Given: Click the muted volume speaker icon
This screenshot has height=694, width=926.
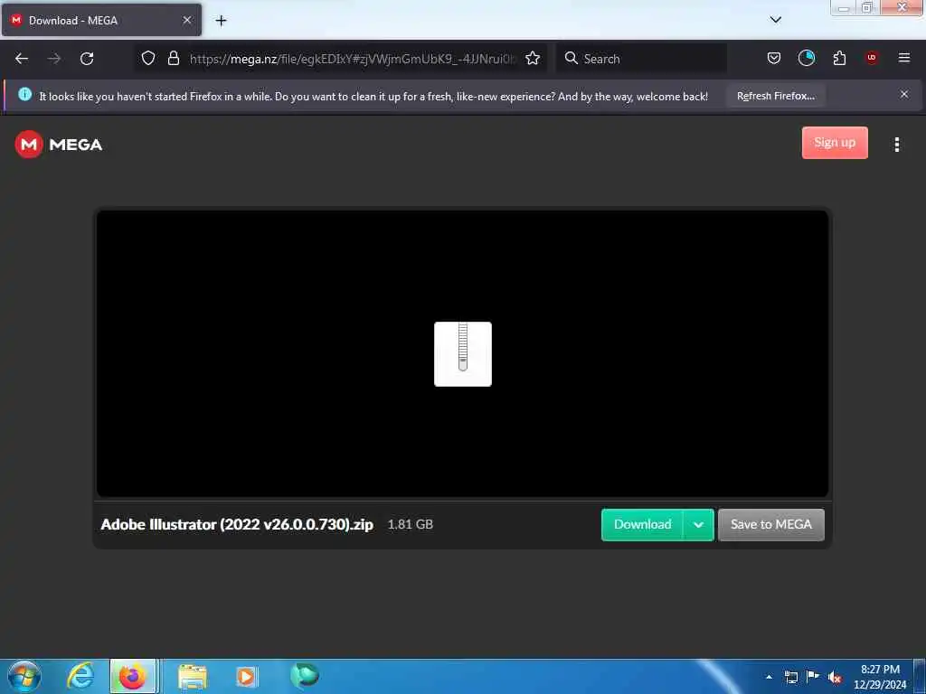Looking at the screenshot, I should (835, 678).
